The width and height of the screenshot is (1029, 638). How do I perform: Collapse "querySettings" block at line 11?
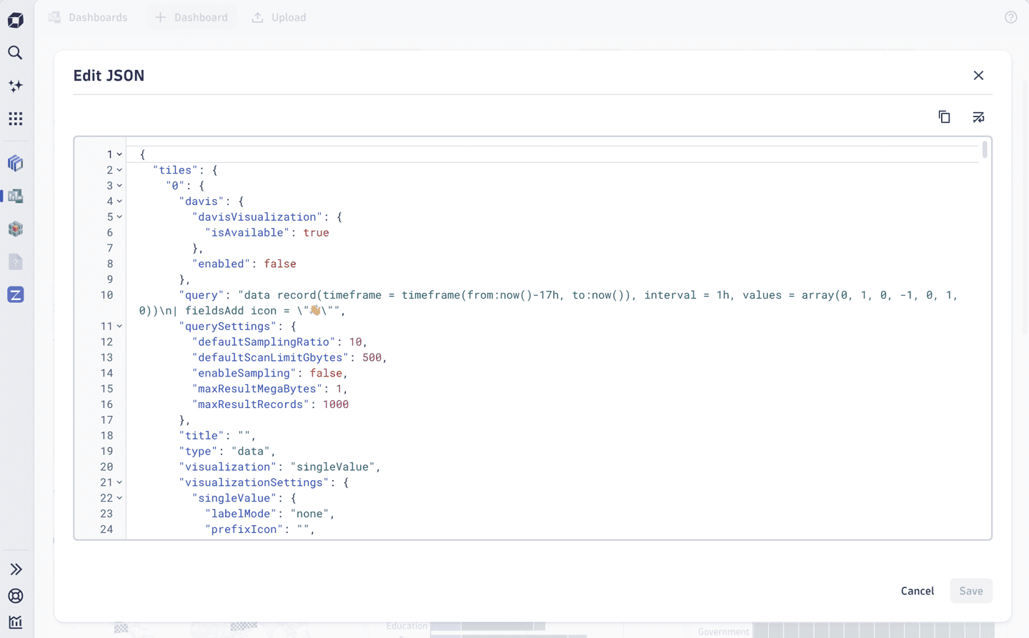click(x=119, y=326)
